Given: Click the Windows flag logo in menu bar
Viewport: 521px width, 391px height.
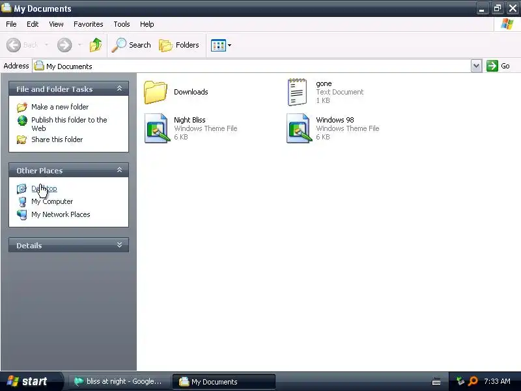Looking at the screenshot, I should click(x=507, y=24).
